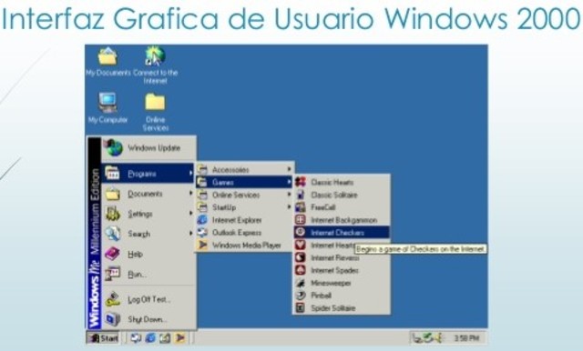Expand the Accessories submenu arrow
Image resolution: width=583 pixels, height=351 pixels.
[289, 169]
